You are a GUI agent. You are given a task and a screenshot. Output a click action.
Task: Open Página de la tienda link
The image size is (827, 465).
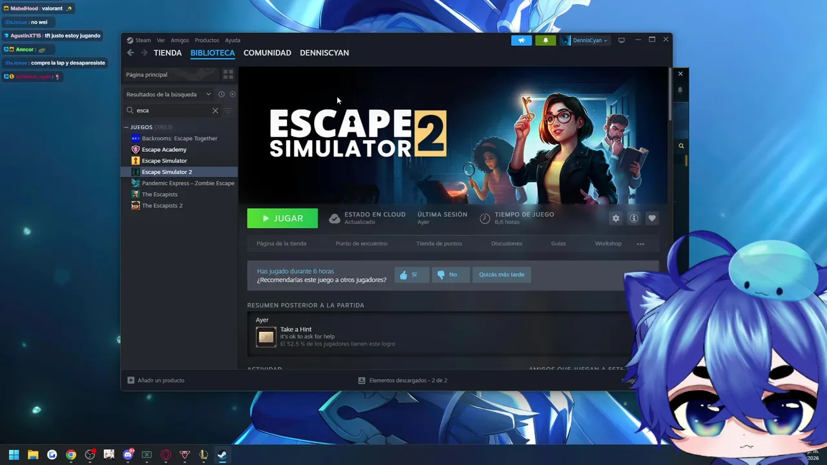[281, 243]
